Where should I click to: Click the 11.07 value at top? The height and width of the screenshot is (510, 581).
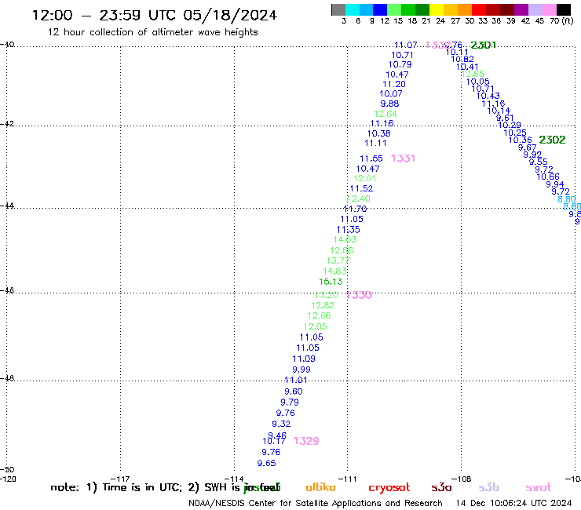406,46
